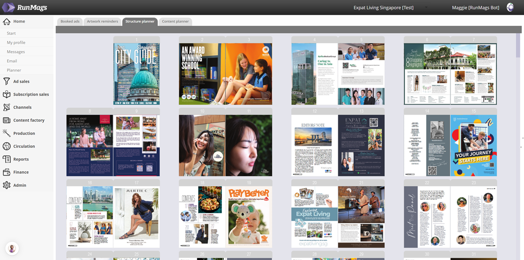
Task: Open the Reports icon in sidebar
Action: tap(6, 159)
